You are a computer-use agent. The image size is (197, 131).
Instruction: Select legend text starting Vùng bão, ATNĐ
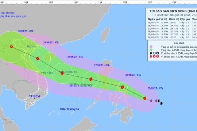click(179, 50)
